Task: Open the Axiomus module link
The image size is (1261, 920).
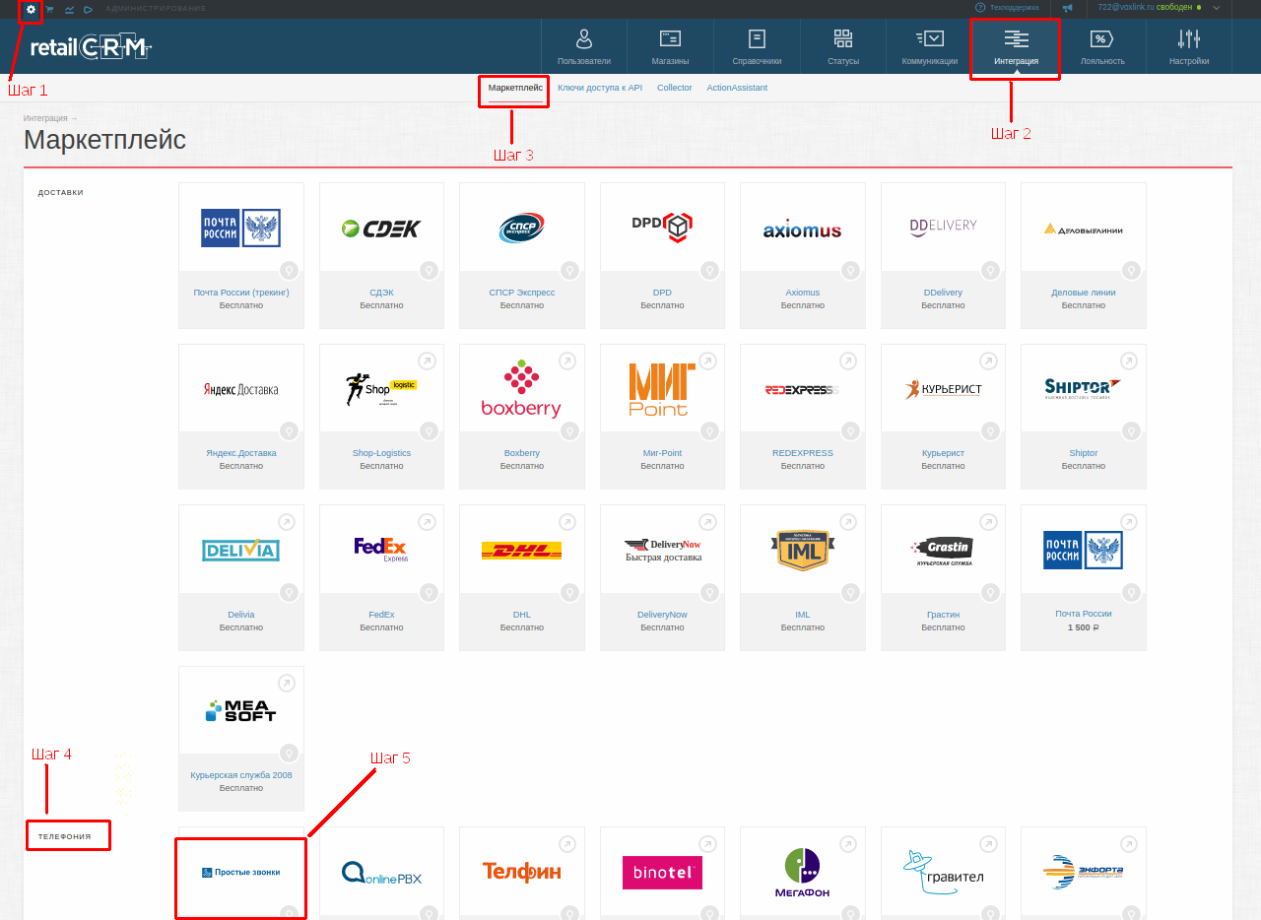Action: pos(803,293)
